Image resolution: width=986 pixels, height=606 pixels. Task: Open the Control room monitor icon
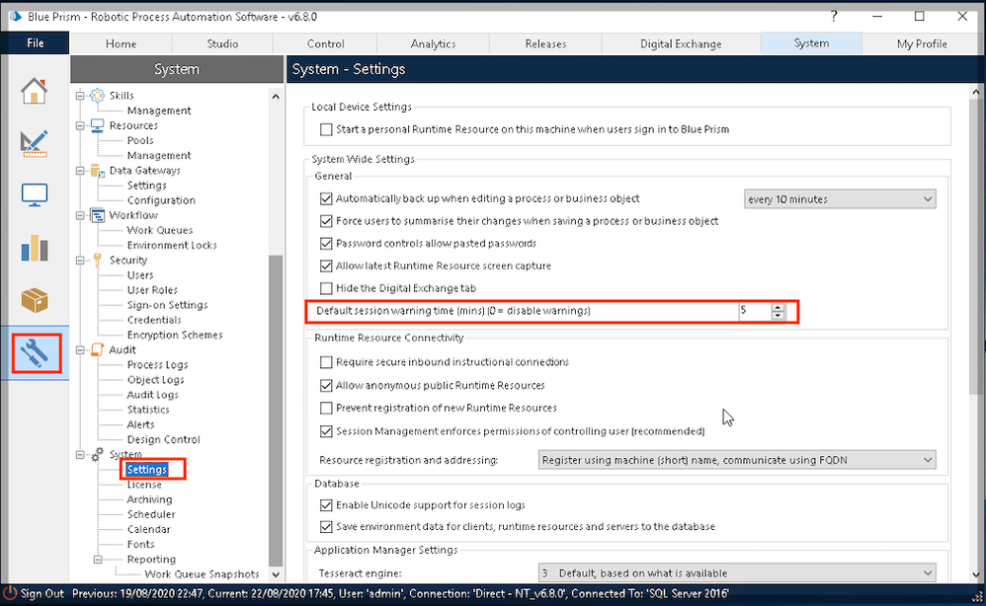point(34,195)
